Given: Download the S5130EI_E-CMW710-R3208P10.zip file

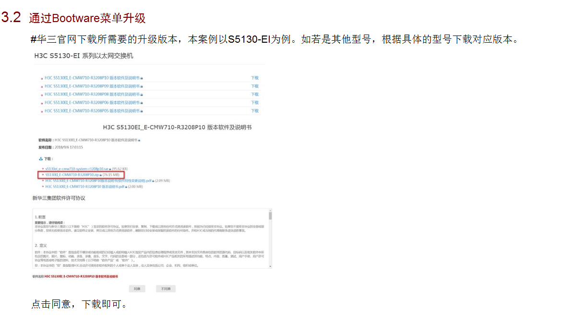Looking at the screenshot, I should (x=72, y=175).
